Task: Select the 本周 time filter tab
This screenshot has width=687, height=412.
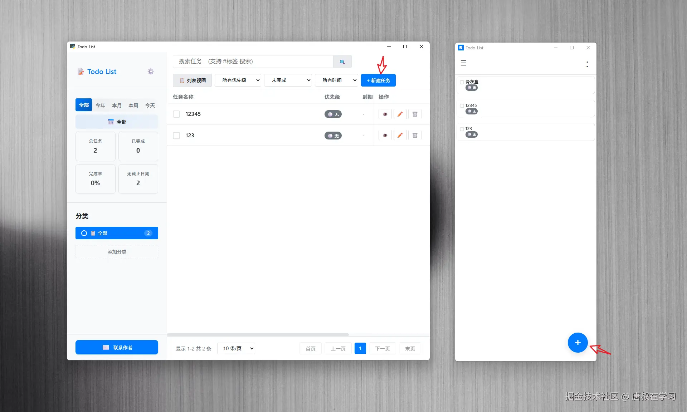Action: pyautogui.click(x=133, y=105)
